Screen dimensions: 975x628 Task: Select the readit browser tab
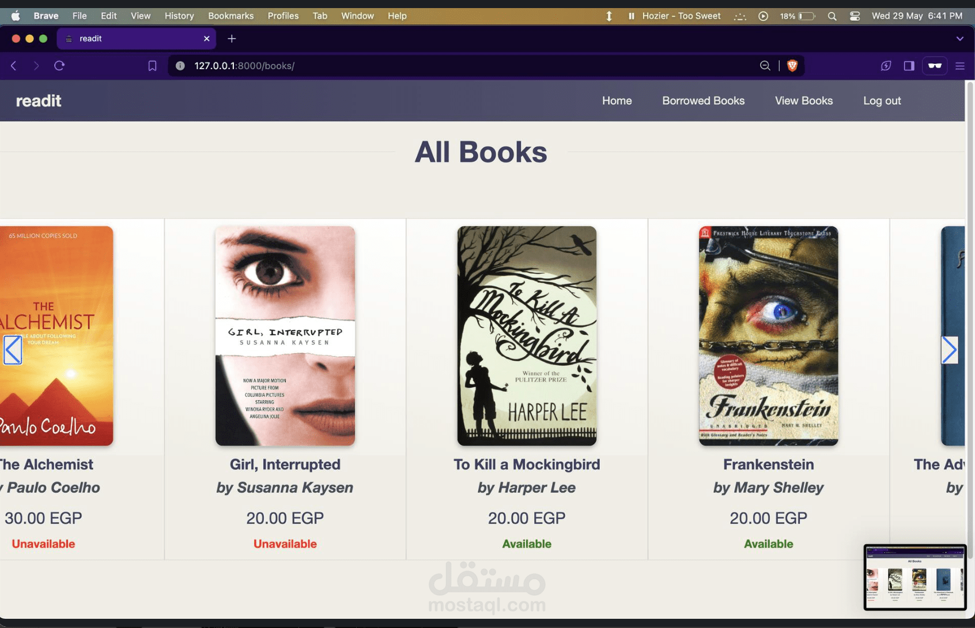tap(137, 39)
